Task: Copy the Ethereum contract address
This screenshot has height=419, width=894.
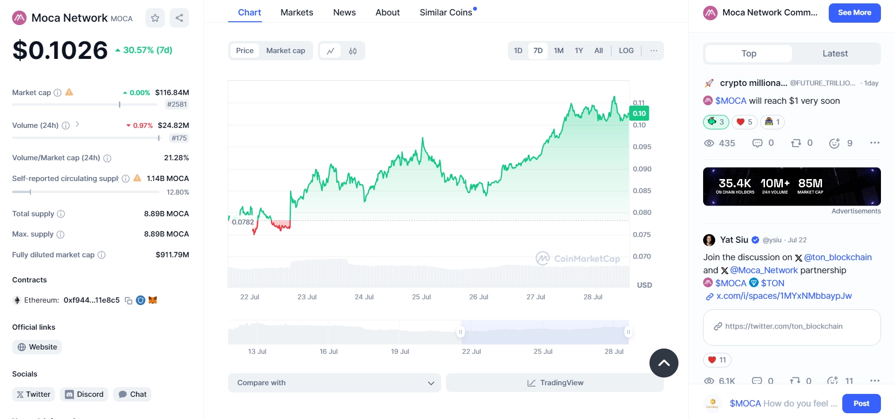Action: click(x=129, y=301)
